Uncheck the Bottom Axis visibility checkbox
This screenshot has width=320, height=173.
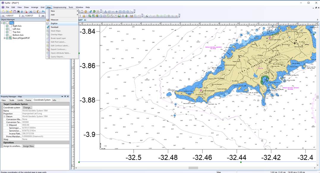point(7,35)
